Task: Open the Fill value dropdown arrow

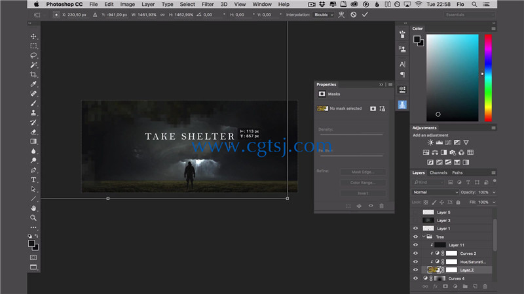Action: (x=494, y=203)
